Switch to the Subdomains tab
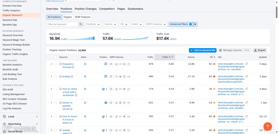The height and width of the screenshot is (134, 278). coord(135,9)
